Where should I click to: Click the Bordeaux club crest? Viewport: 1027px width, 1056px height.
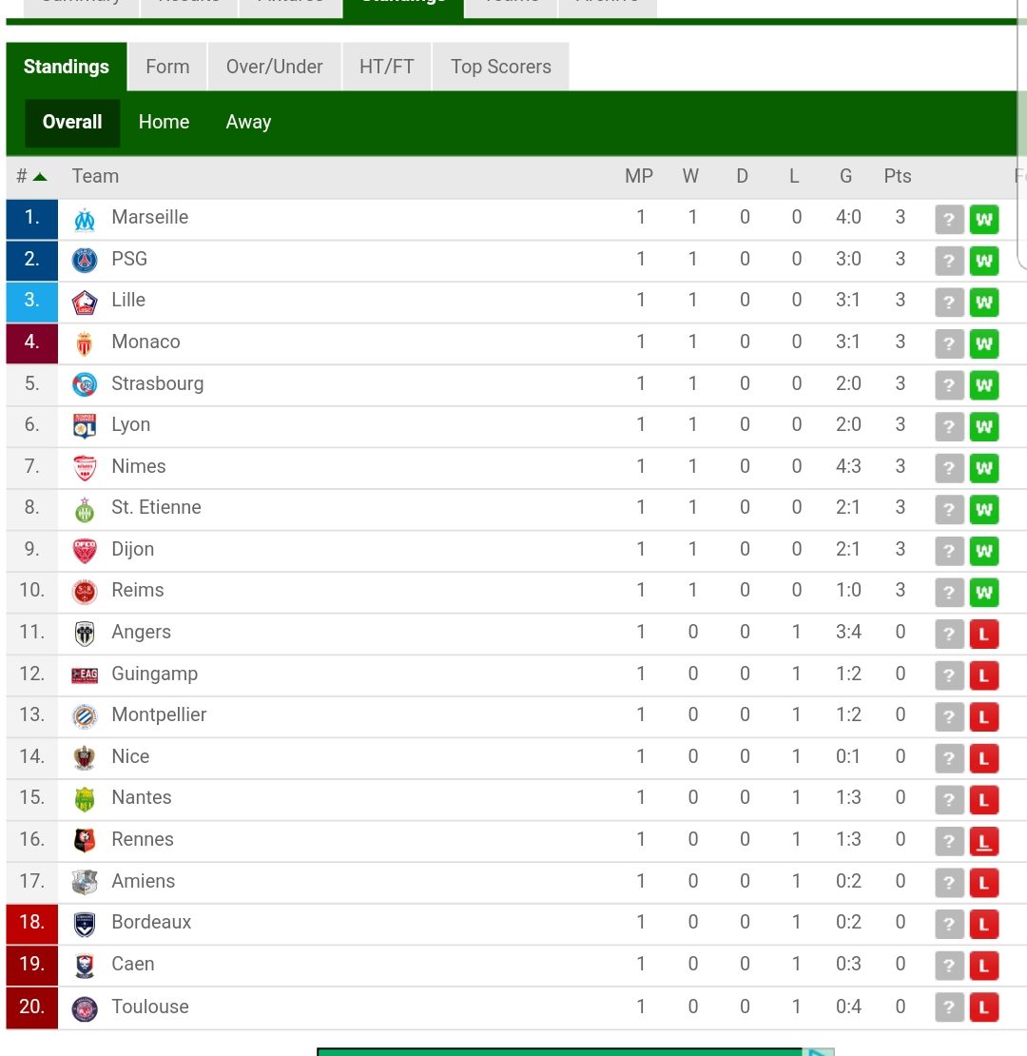click(85, 923)
